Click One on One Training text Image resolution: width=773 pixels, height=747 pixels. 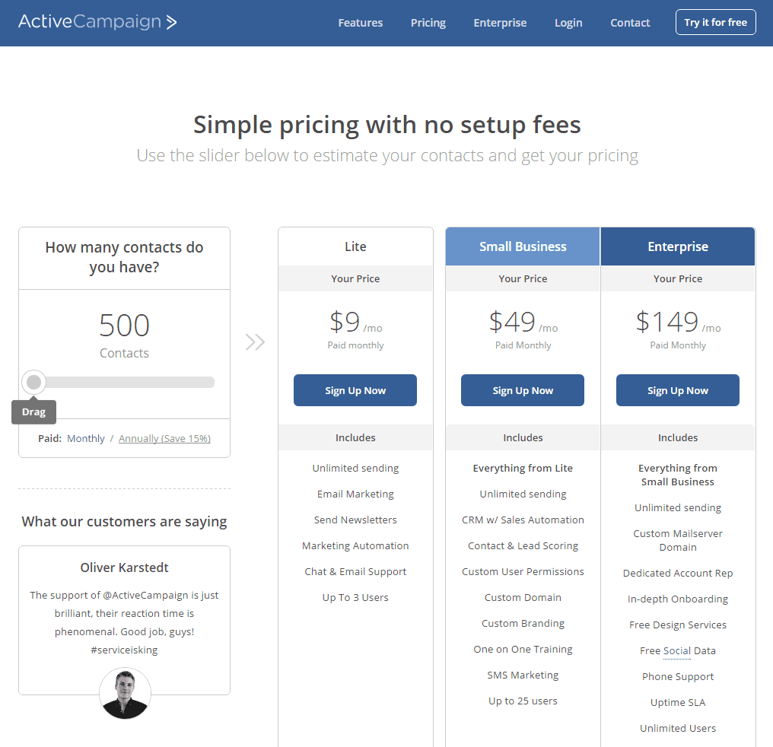[x=523, y=649]
